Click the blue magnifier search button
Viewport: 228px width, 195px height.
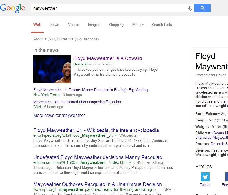click(202, 8)
